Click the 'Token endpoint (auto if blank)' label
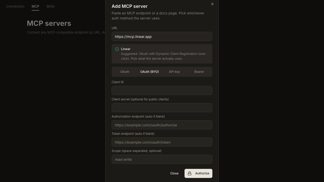The height and width of the screenshot is (182, 324). click(x=133, y=134)
